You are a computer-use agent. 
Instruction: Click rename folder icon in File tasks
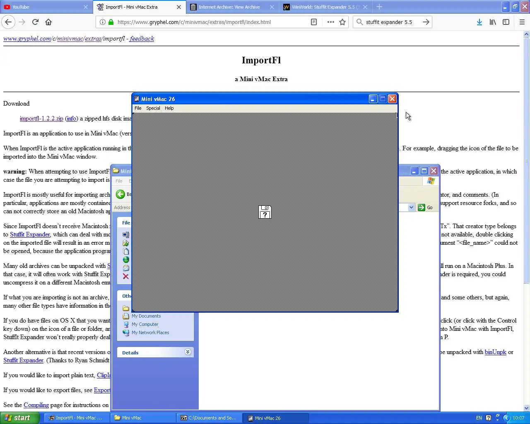pos(126,235)
